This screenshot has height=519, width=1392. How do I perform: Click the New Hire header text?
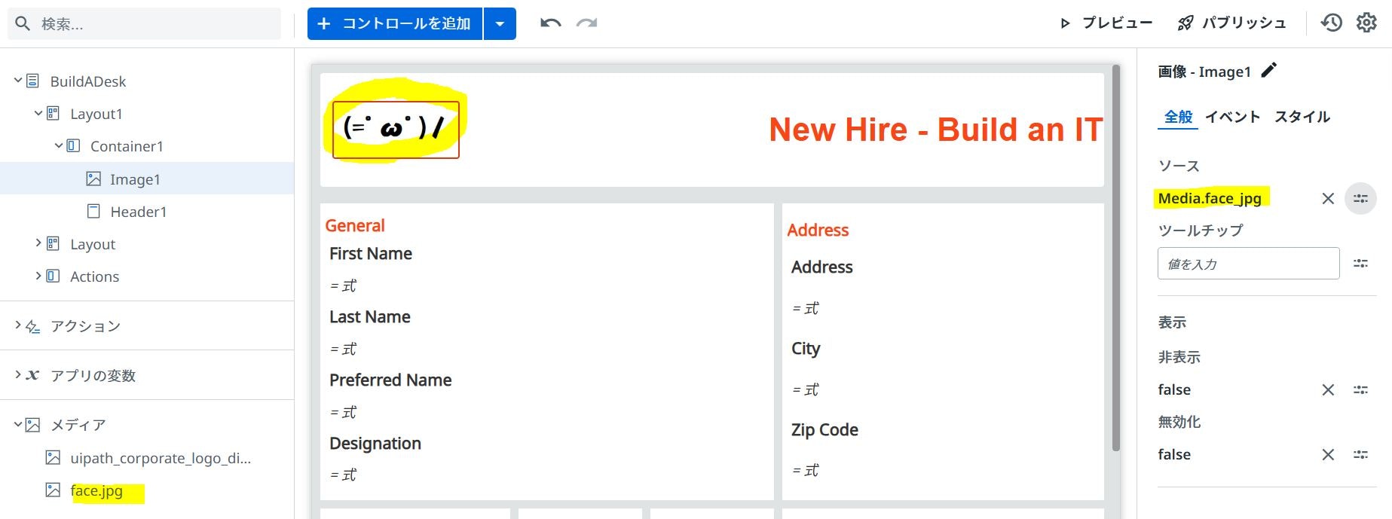[935, 130]
